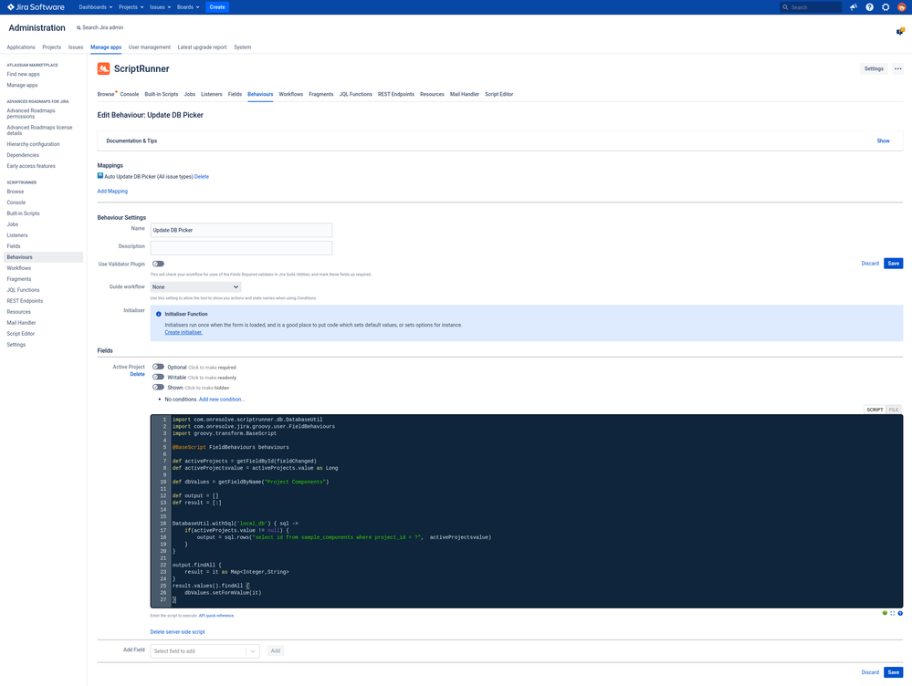The image size is (912, 686).
Task: Open Jira Administration settings gear
Action: point(885,7)
